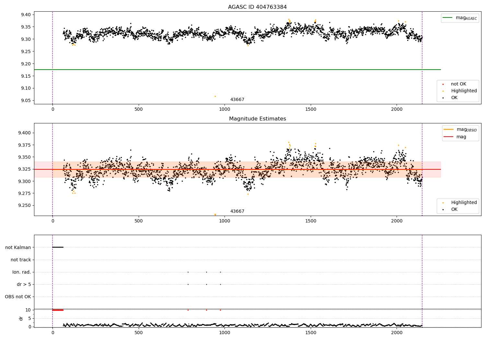
Task: Click the 'OBS not OK' row label
Action: (18, 297)
